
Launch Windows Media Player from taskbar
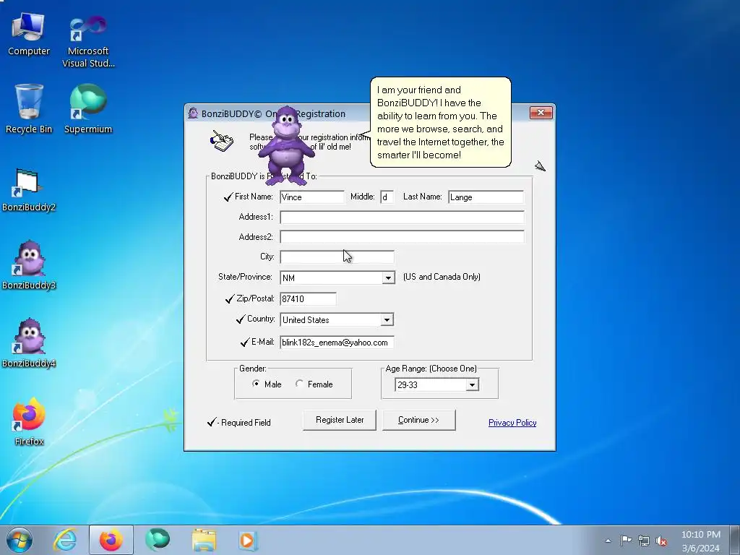247,541
